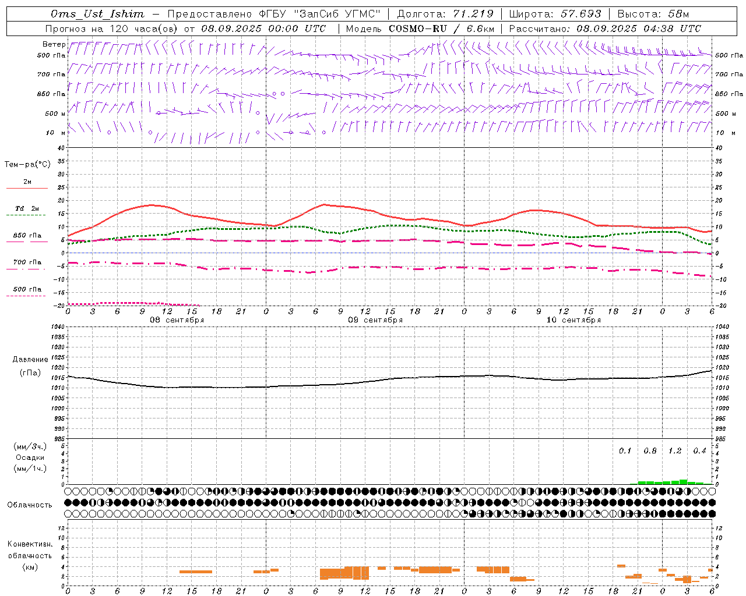Click the Осадки precipitation panel label

point(30,457)
